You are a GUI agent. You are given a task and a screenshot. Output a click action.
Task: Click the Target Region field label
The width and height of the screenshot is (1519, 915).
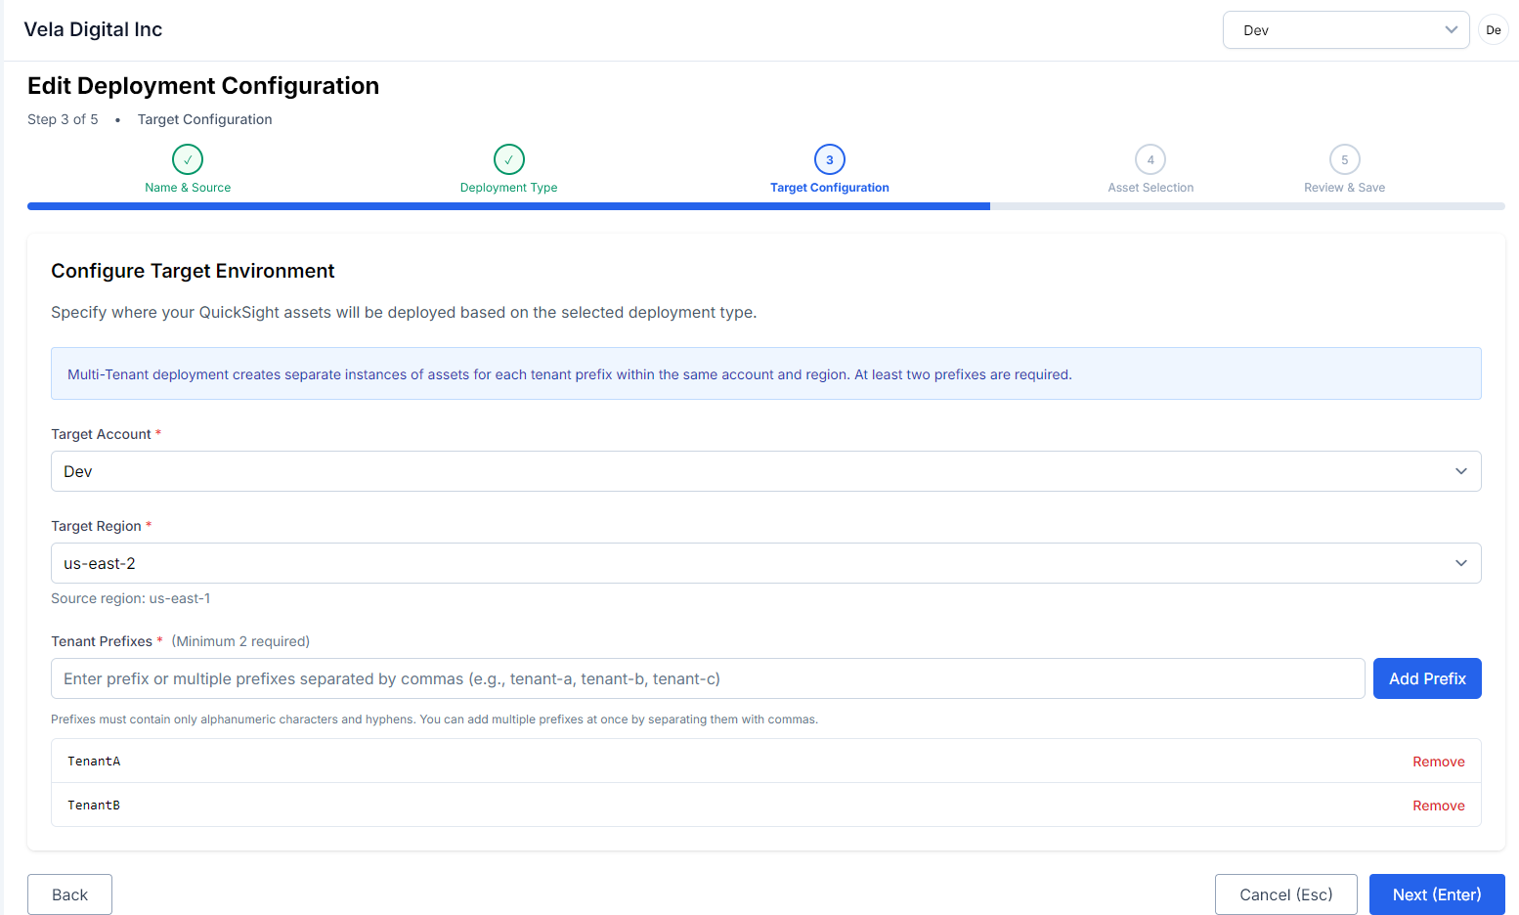(x=96, y=526)
